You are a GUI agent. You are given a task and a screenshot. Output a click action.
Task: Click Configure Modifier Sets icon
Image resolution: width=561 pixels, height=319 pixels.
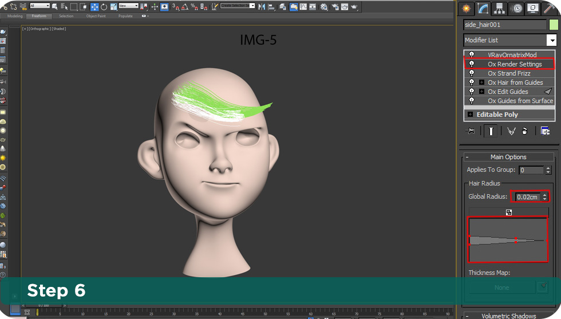(x=545, y=131)
